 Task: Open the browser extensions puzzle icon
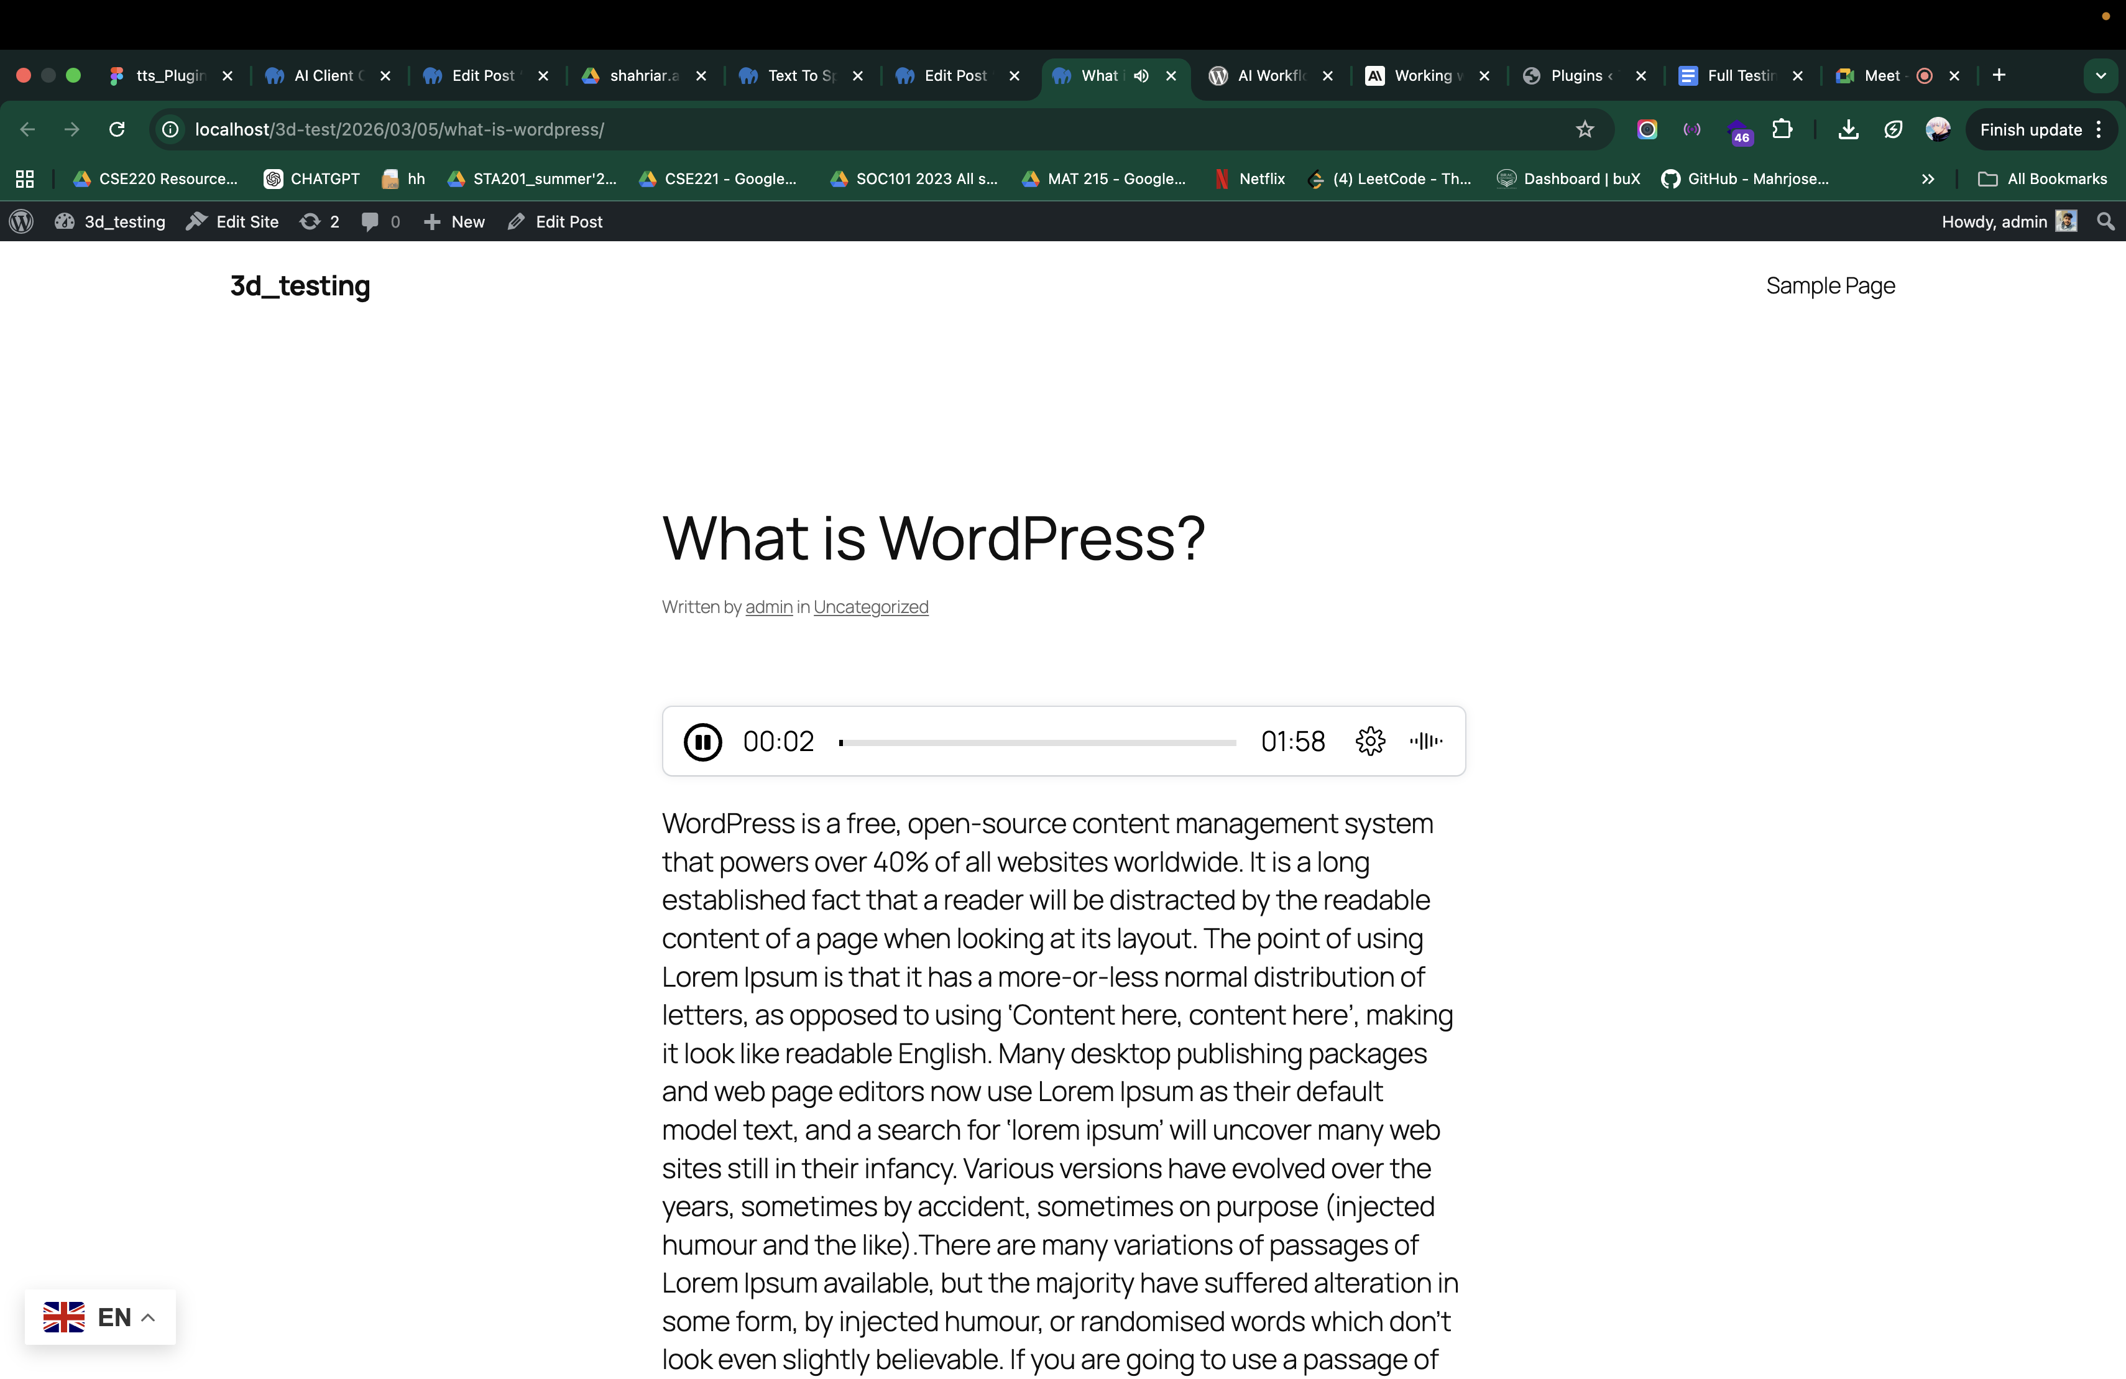[1782, 129]
